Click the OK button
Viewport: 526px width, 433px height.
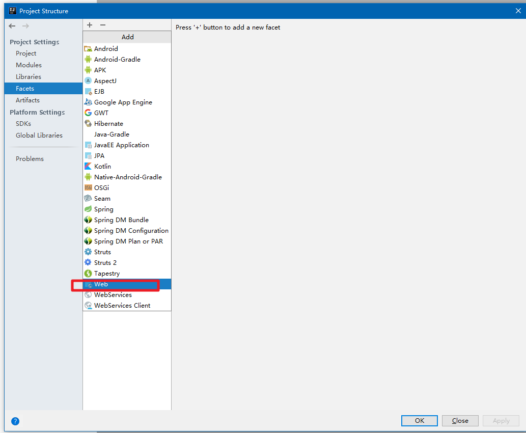coord(420,421)
